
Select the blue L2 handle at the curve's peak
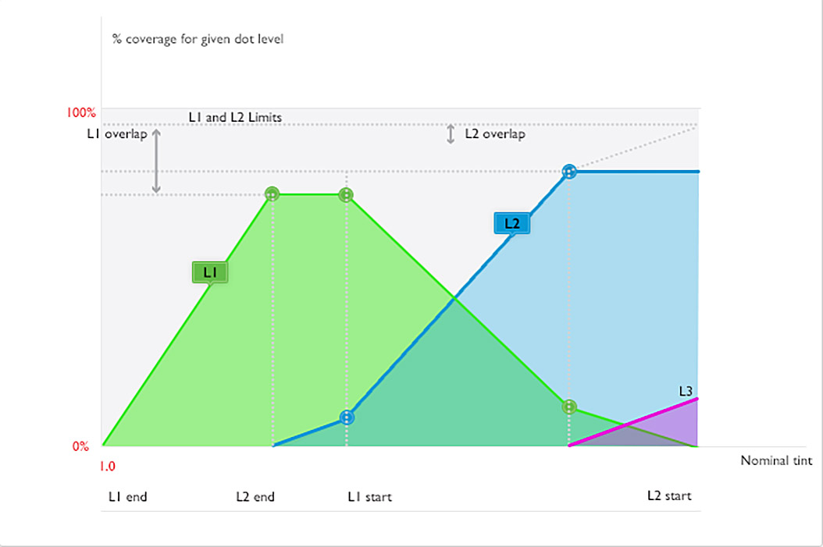(570, 172)
